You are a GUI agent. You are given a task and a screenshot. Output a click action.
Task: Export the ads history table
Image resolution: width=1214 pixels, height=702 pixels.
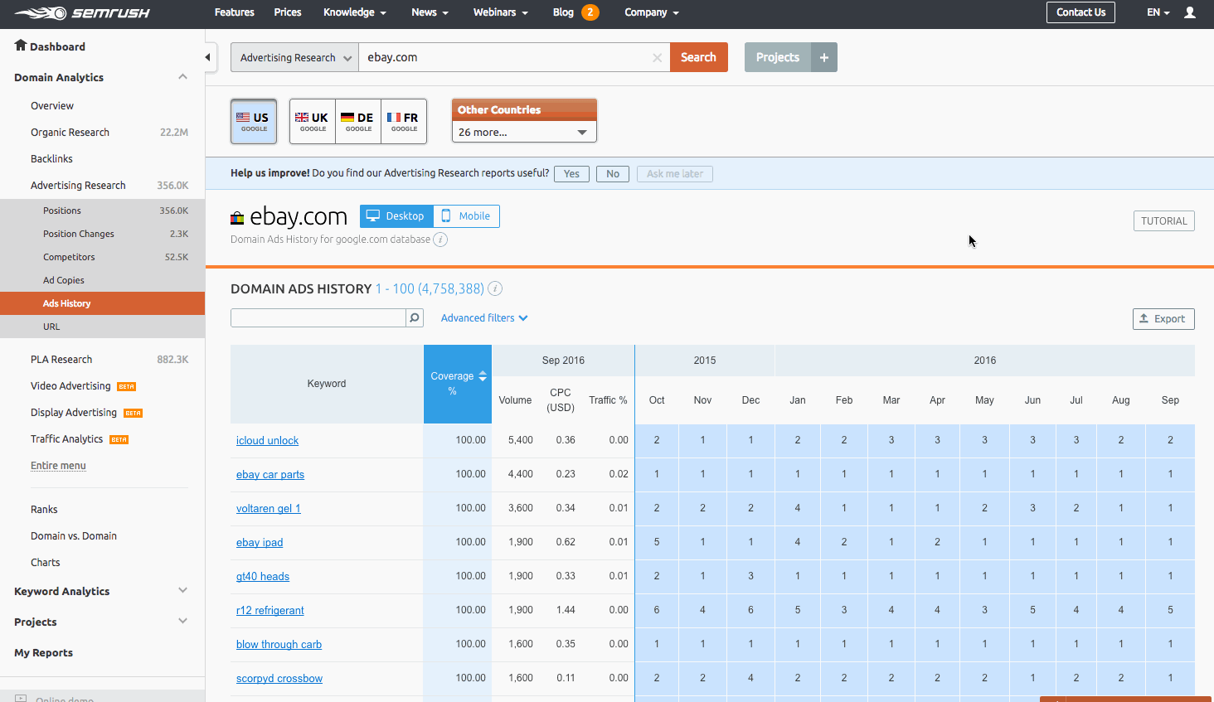[x=1163, y=319]
